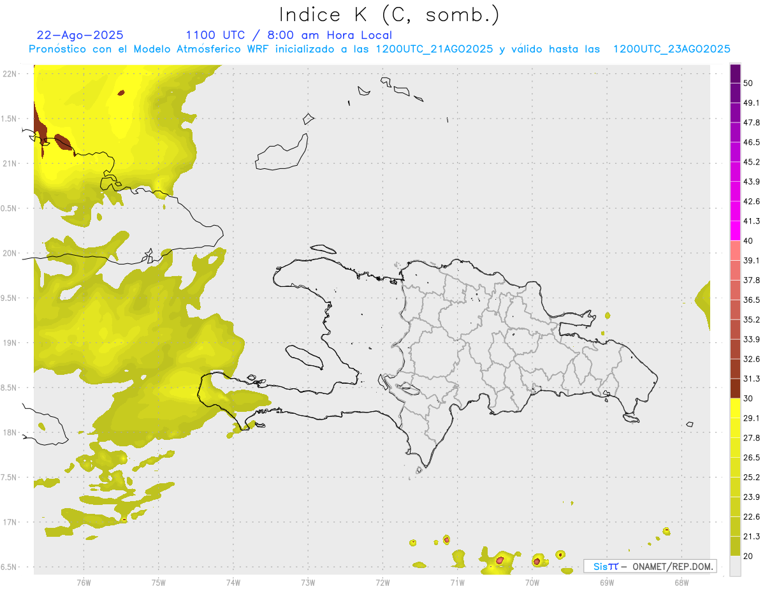Screen dimensions: 765x591
Task: Click the 'ONAMET/REP.DOM.' credit label
Action: pos(673,566)
